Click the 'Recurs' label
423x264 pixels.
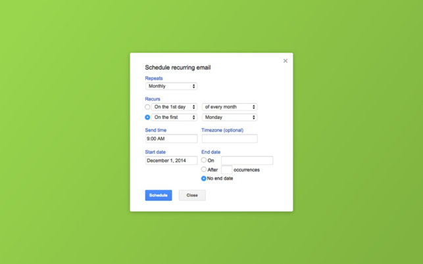(x=153, y=99)
